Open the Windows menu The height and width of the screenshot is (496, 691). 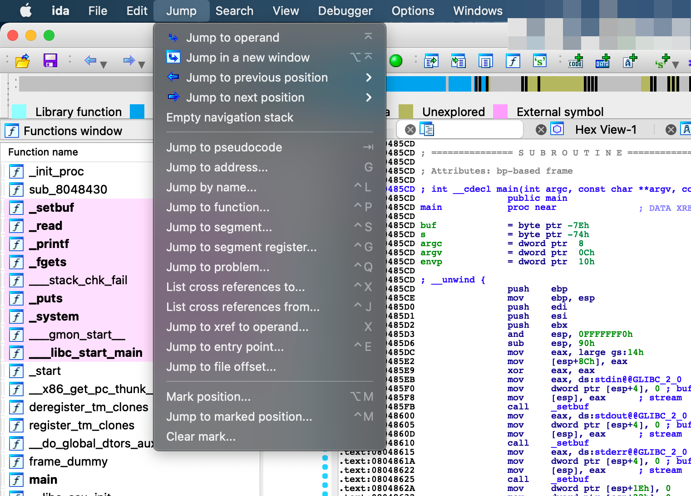478,11
